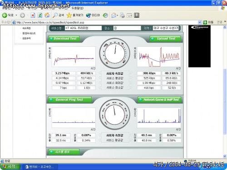
Task: Print the page with the printer icon
Action: pos(122,15)
